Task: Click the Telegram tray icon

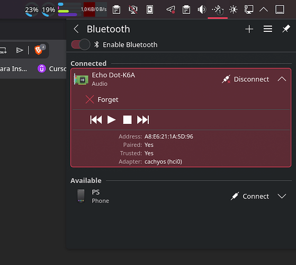Action: point(171,10)
